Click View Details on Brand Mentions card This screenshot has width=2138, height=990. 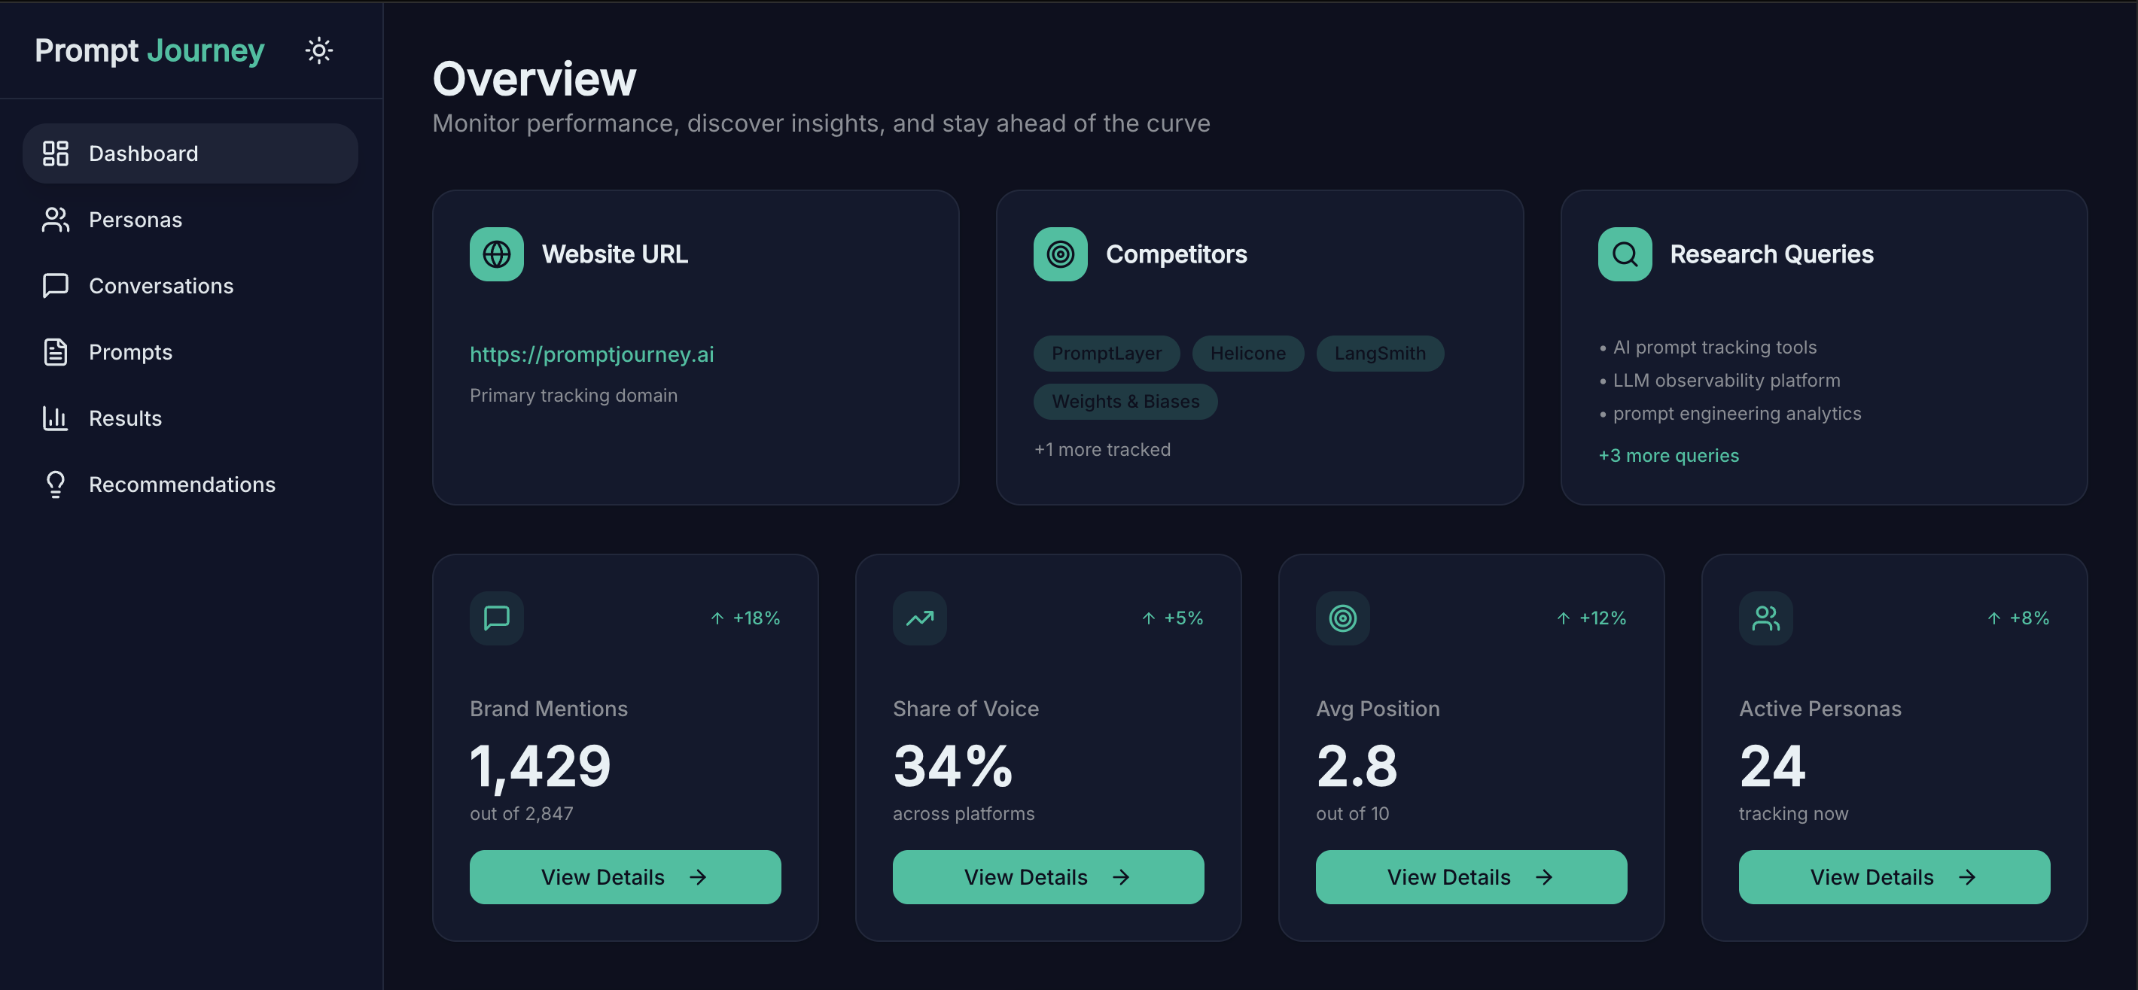pos(625,876)
